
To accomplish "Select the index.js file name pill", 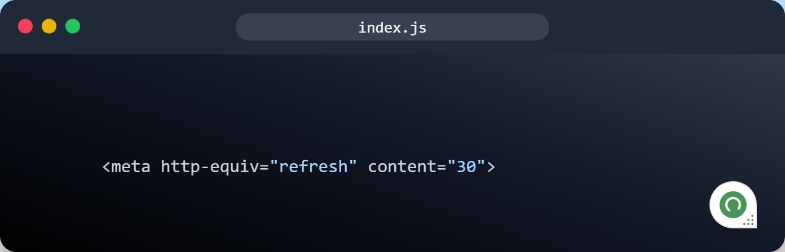I will point(392,27).
